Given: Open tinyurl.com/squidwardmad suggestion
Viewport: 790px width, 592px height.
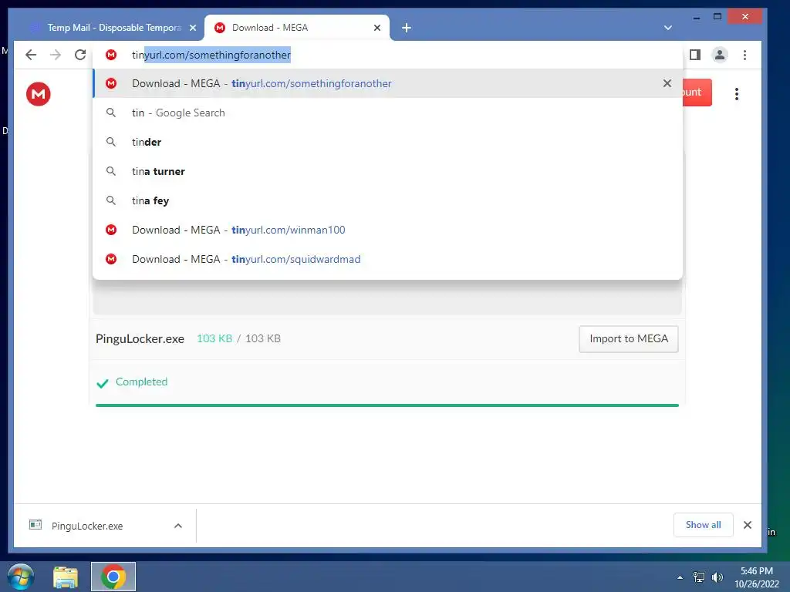Looking at the screenshot, I should tap(387, 259).
